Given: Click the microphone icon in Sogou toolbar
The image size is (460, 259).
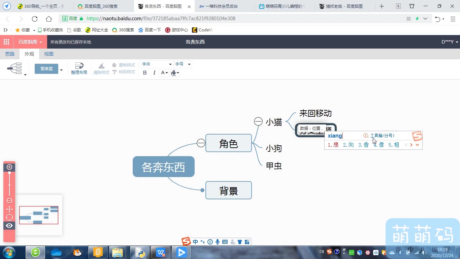Looking at the screenshot, I should tap(217, 241).
